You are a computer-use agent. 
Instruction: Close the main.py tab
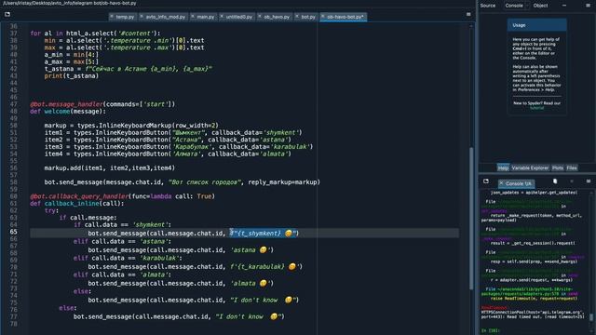[x=193, y=17]
